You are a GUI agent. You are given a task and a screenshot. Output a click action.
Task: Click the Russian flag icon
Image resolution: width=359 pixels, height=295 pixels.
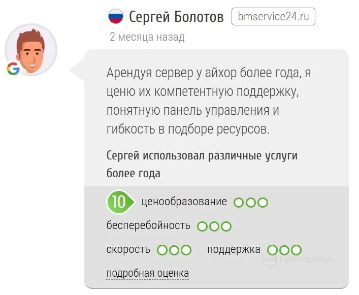pos(116,17)
